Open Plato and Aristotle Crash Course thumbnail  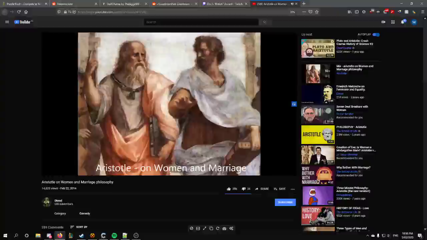318,49
